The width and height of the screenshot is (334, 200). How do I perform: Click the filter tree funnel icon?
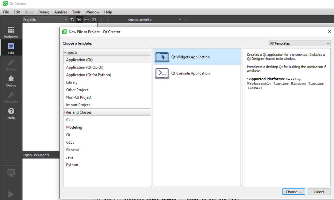click(x=72, y=20)
